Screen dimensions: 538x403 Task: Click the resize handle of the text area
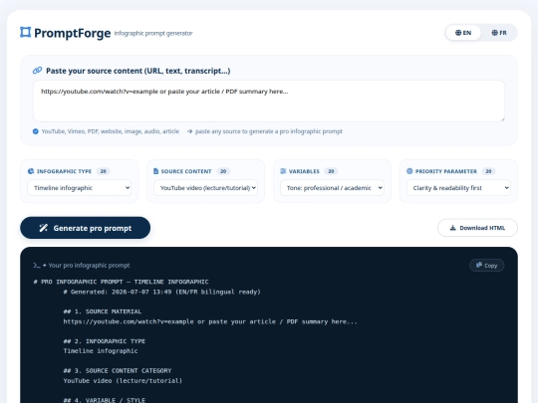click(502, 119)
